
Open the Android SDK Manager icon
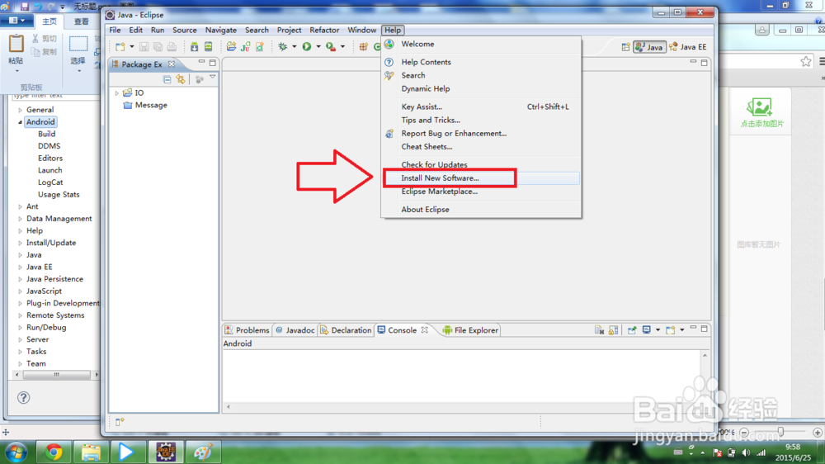point(194,47)
